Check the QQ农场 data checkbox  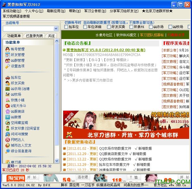tap(151, 27)
